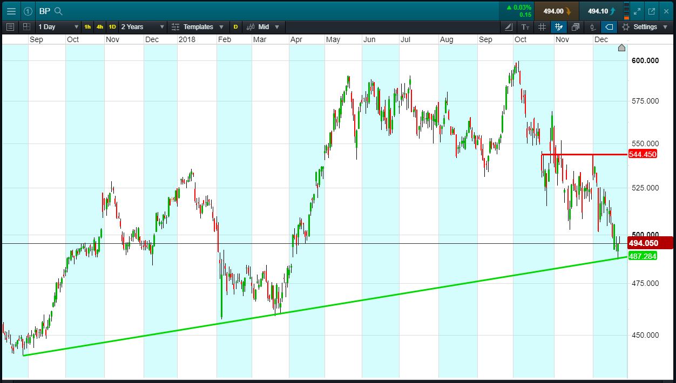Open the drawing tools triangle icon
Image resolution: width=676 pixels, height=383 pixels.
509,26
